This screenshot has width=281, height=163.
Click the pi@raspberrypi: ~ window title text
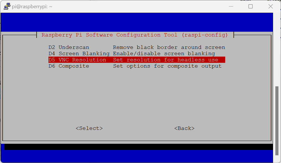[x=32, y=7]
